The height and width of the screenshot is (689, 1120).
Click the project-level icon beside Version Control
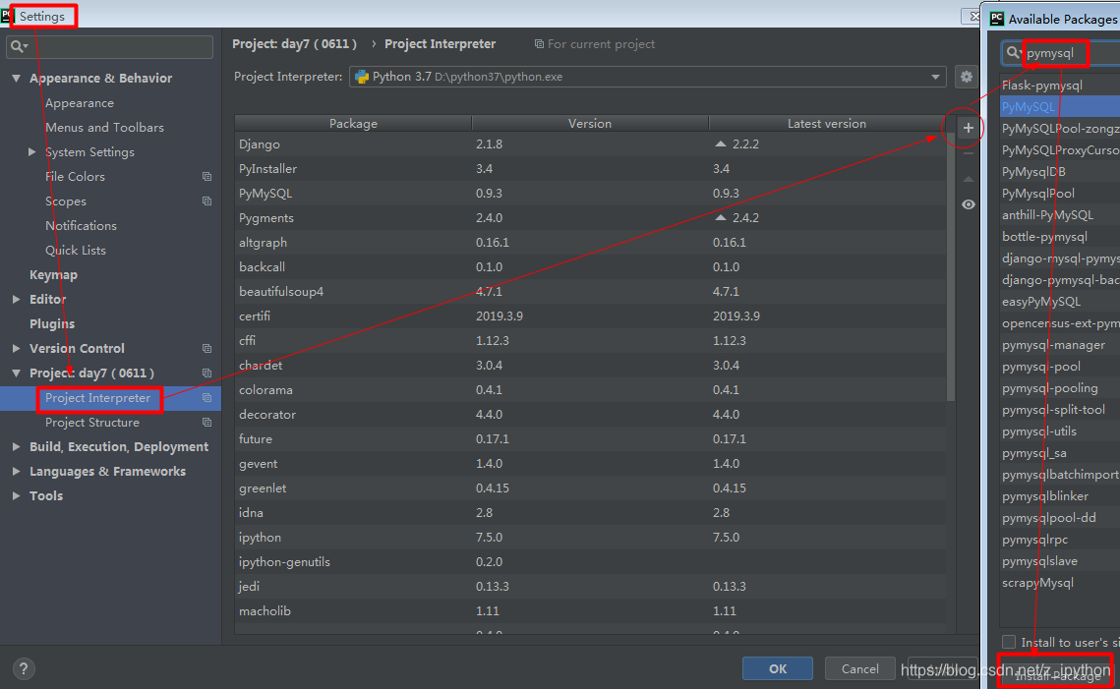(x=206, y=348)
